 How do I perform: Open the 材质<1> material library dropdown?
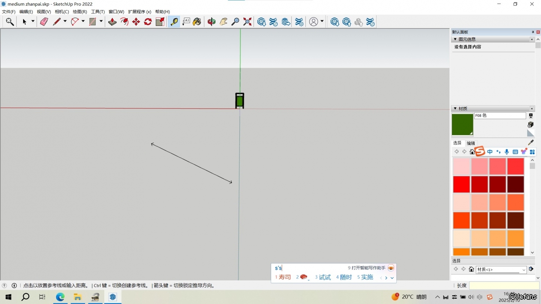point(524,270)
